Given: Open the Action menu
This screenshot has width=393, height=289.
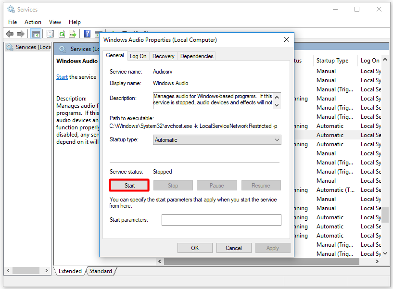Looking at the screenshot, I should pos(33,22).
